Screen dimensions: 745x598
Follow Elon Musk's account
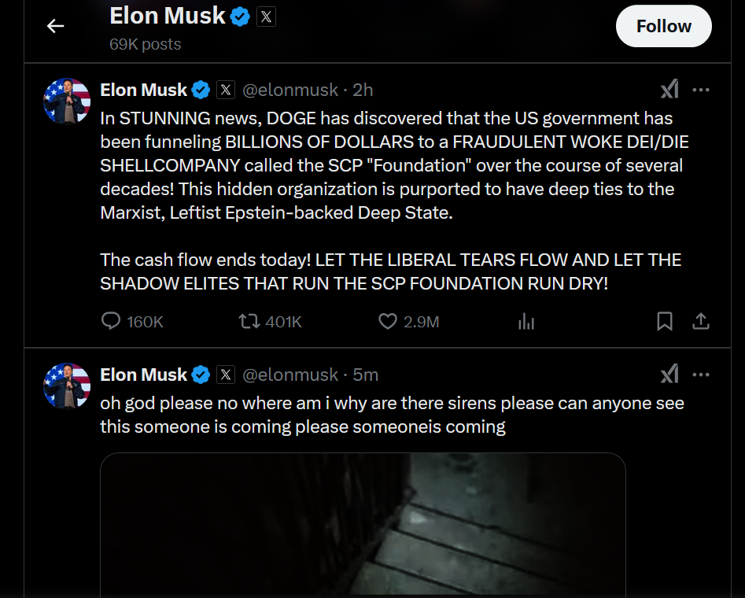tap(663, 26)
